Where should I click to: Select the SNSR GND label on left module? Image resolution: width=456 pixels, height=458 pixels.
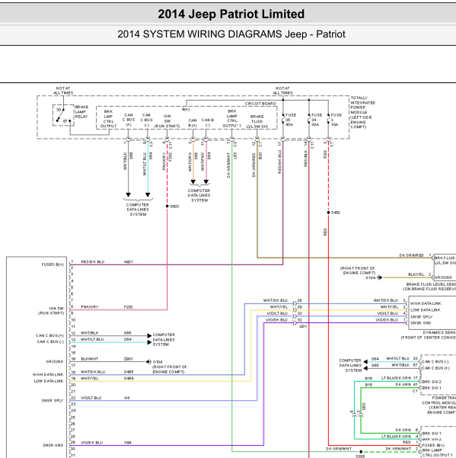click(x=53, y=446)
